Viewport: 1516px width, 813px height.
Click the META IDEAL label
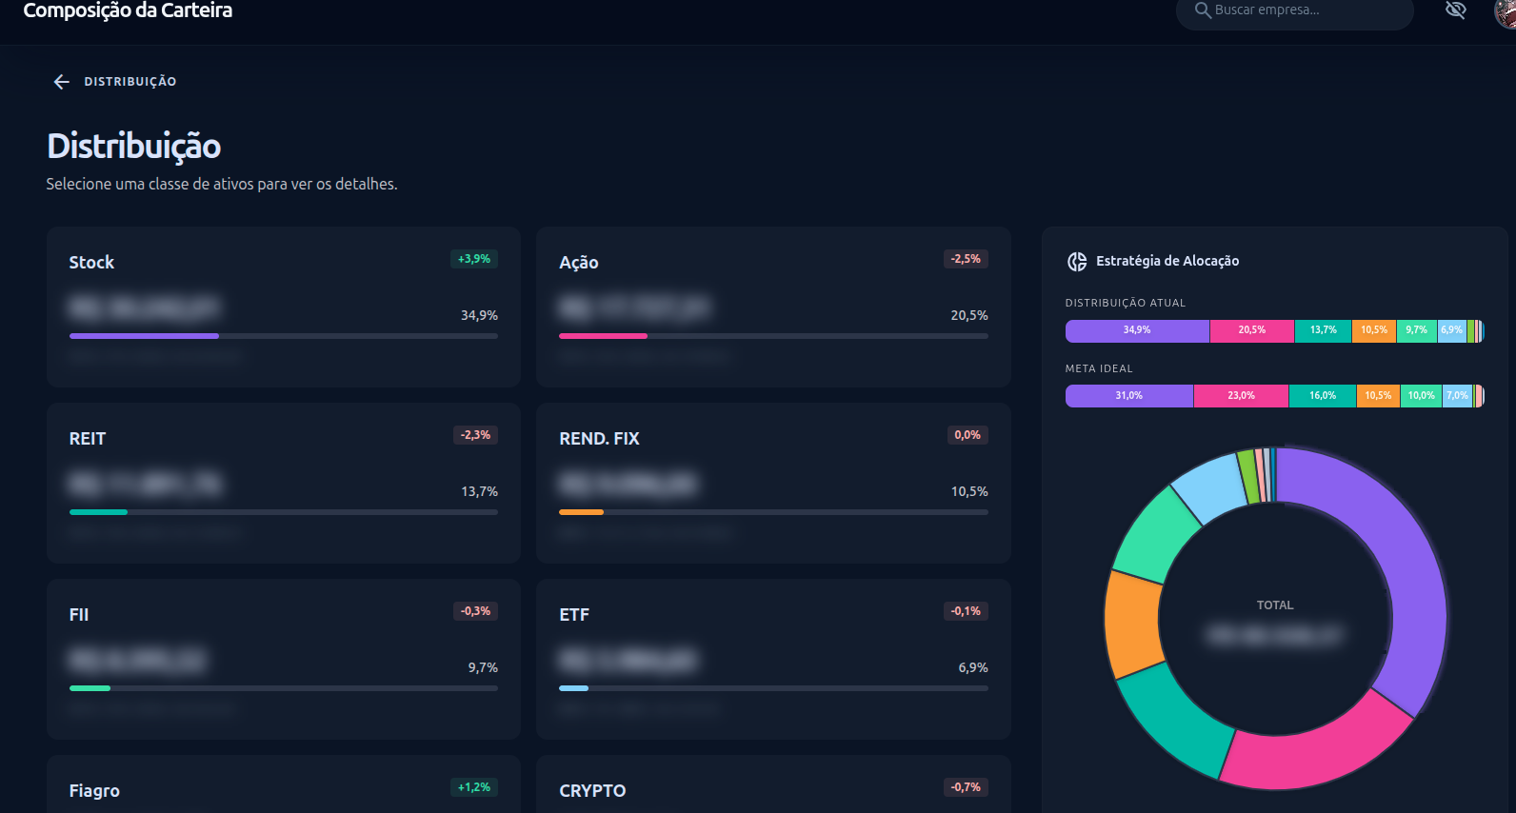[x=1099, y=368]
